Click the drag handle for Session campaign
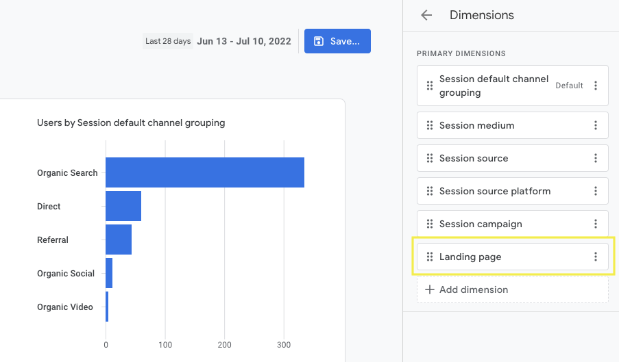The height and width of the screenshot is (362, 619). (430, 224)
